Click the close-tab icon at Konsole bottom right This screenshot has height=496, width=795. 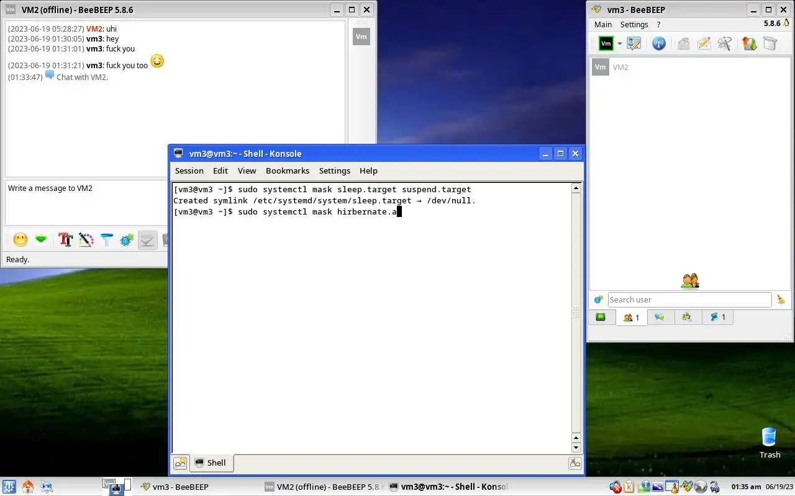click(x=575, y=463)
